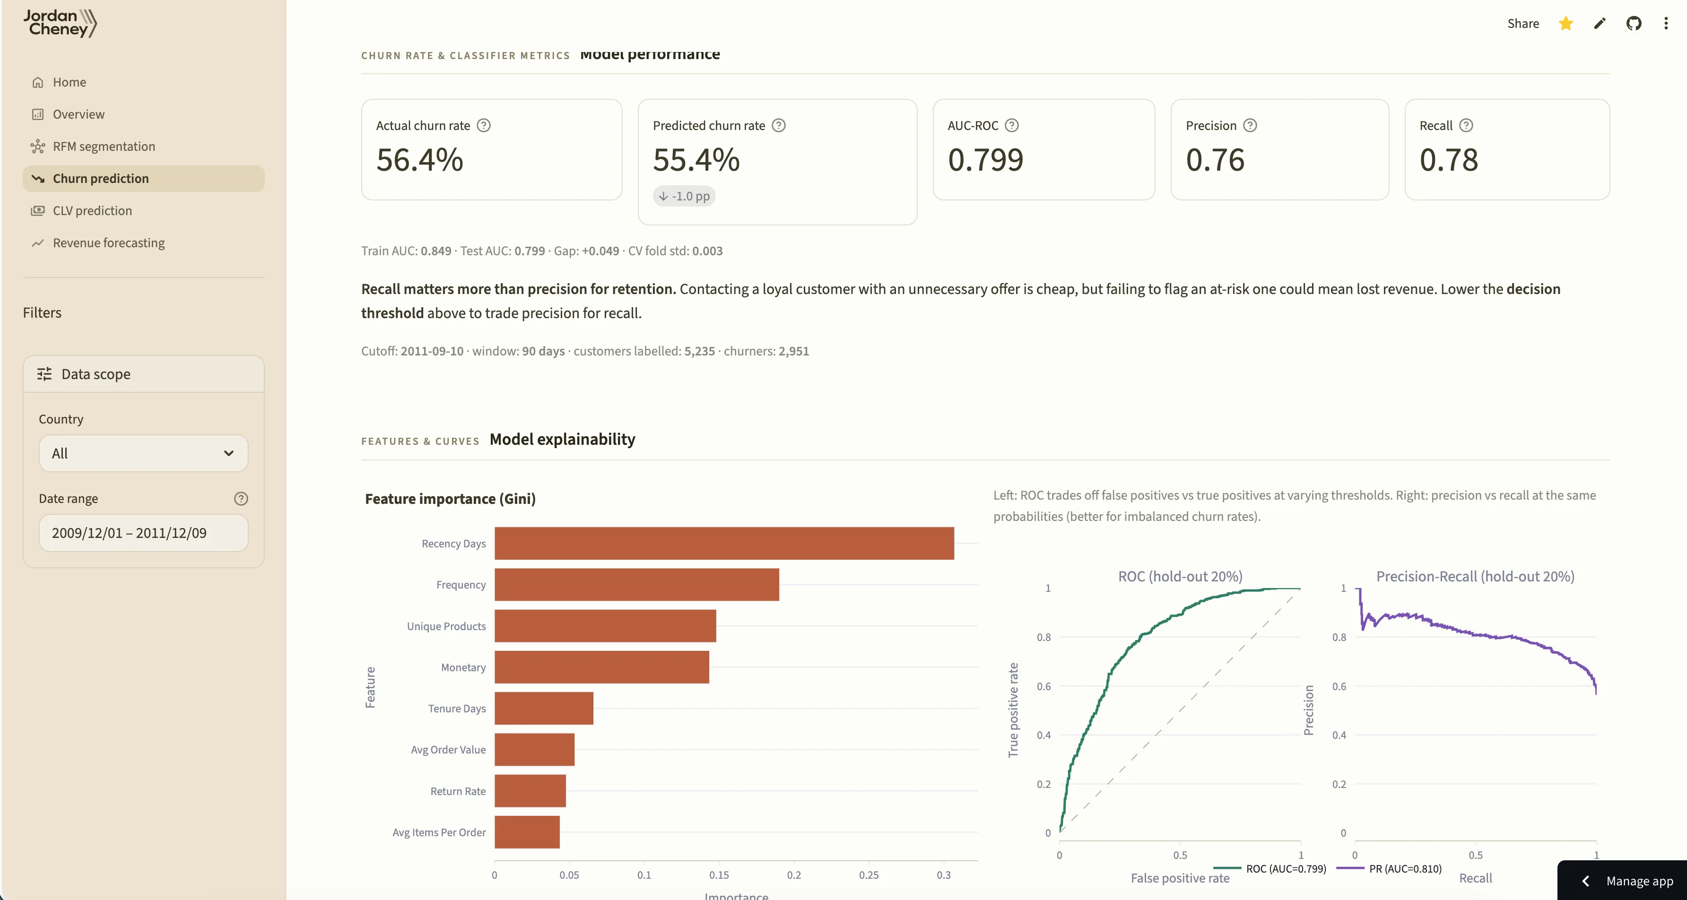The image size is (1687, 900).
Task: Click the Revenue forecasting line icon
Action: click(x=38, y=243)
